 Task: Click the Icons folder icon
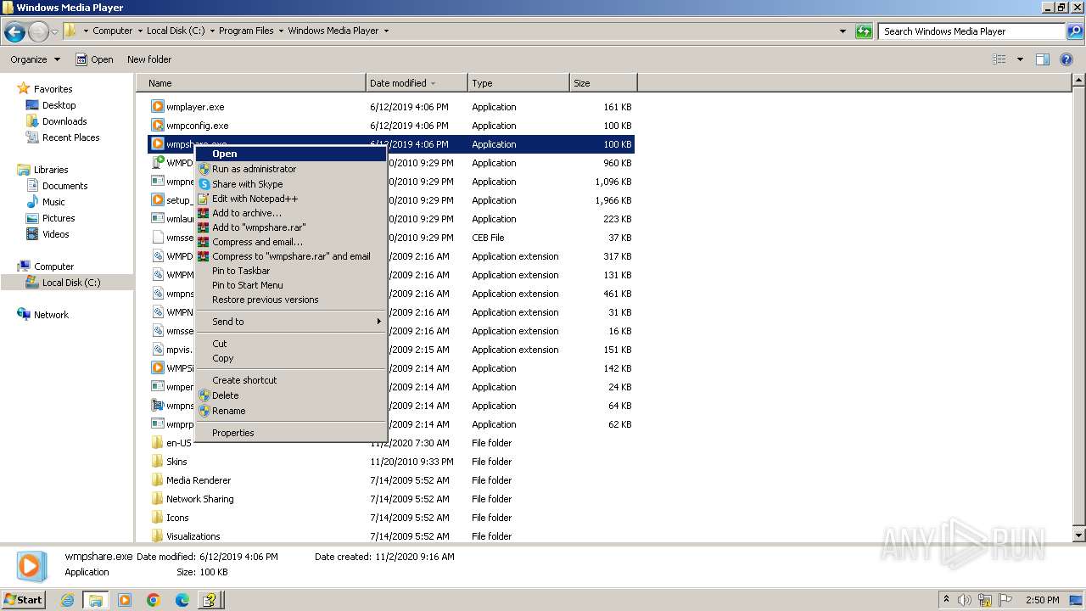(x=157, y=518)
